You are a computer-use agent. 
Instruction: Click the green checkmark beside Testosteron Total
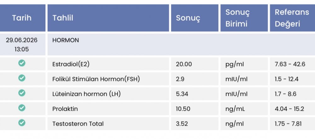(x=22, y=123)
